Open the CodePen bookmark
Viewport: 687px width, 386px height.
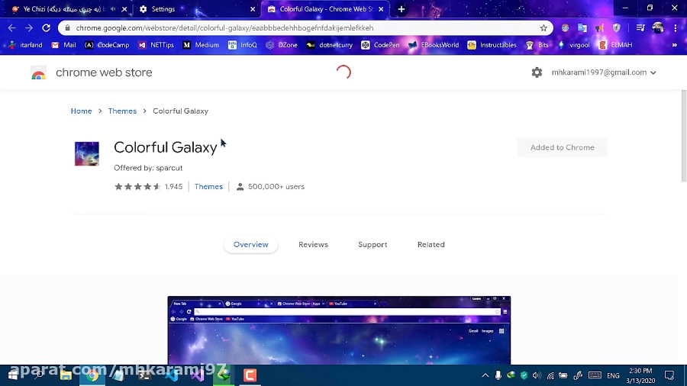(x=380, y=45)
